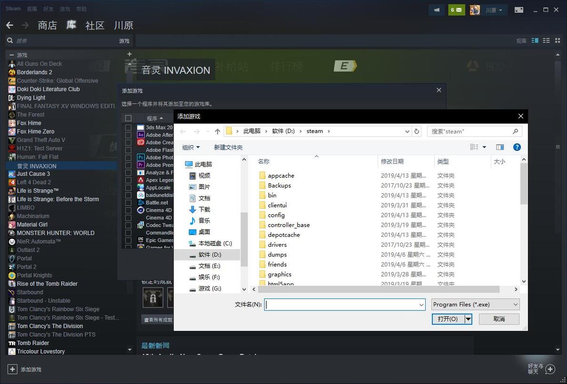Select 本地磁盘 (C:) drive

click(215, 243)
